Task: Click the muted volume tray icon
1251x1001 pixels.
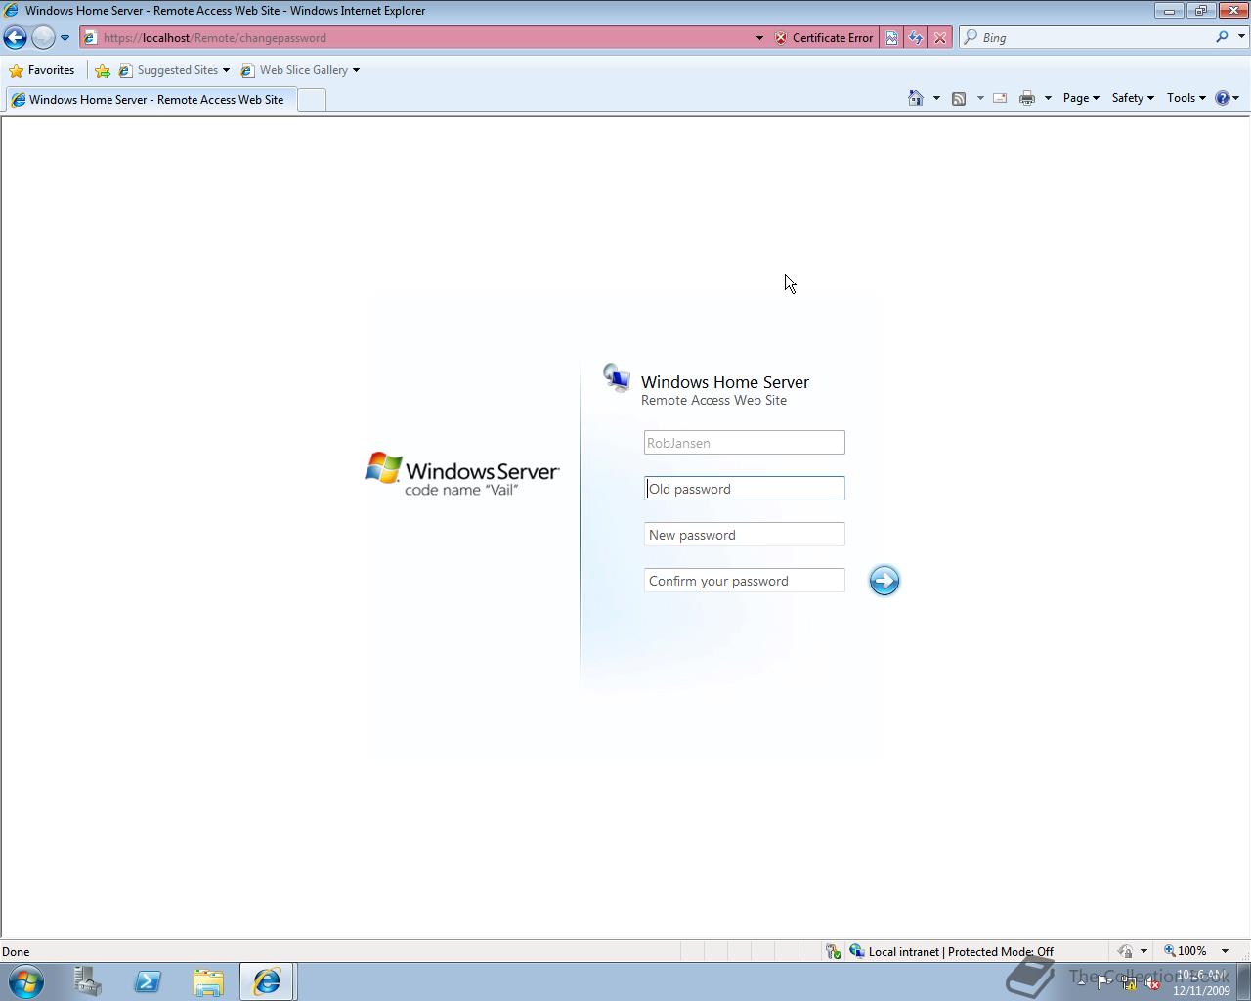Action: (1152, 983)
